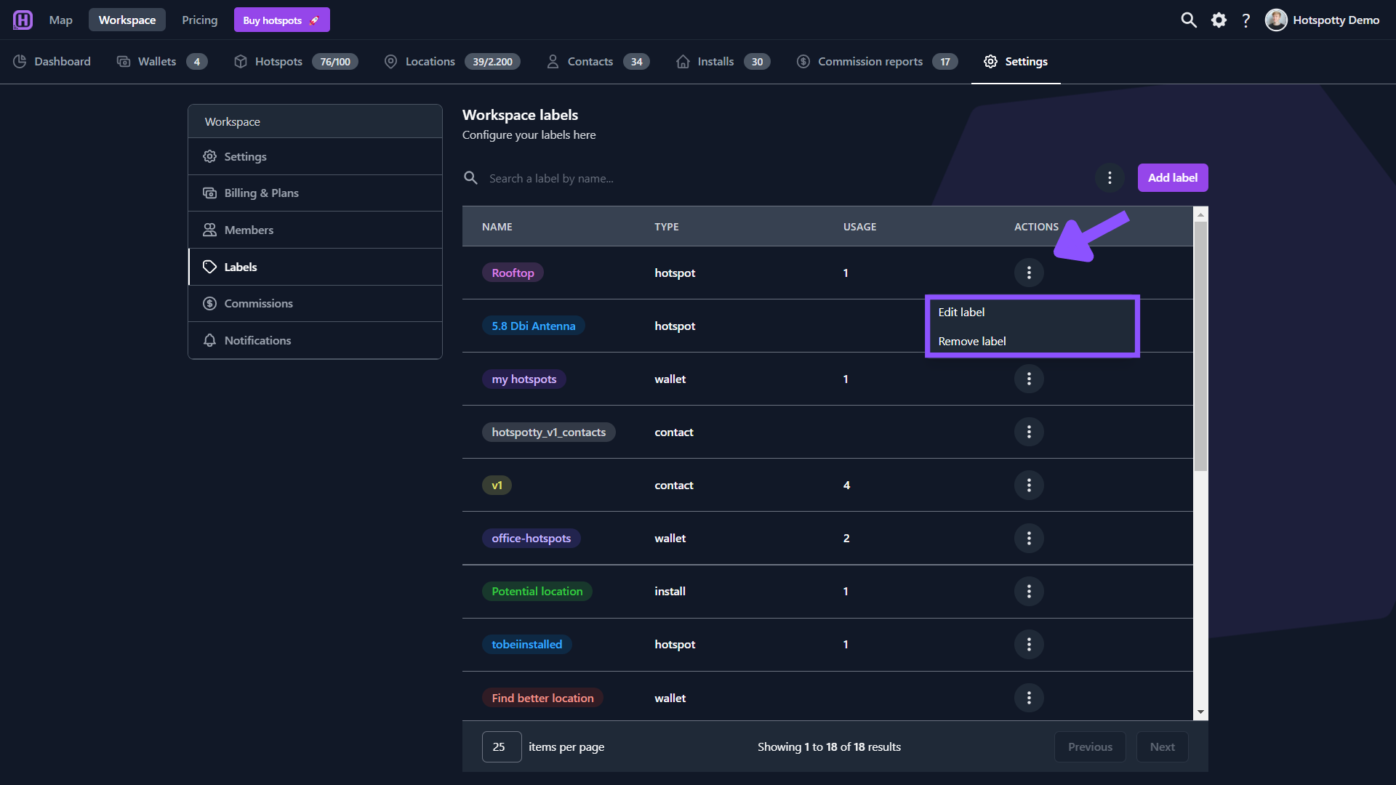Open the help question mark icon

(x=1246, y=20)
